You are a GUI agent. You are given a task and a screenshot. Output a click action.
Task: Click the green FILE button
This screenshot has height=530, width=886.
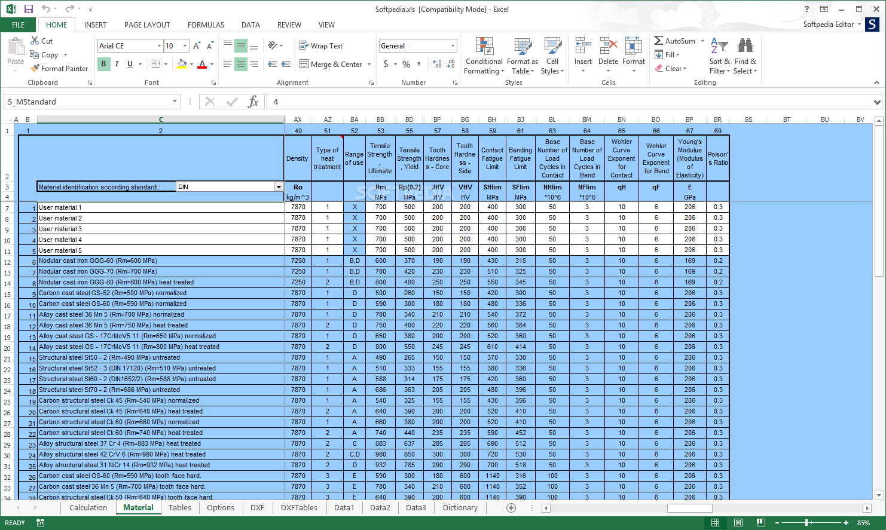click(x=19, y=25)
